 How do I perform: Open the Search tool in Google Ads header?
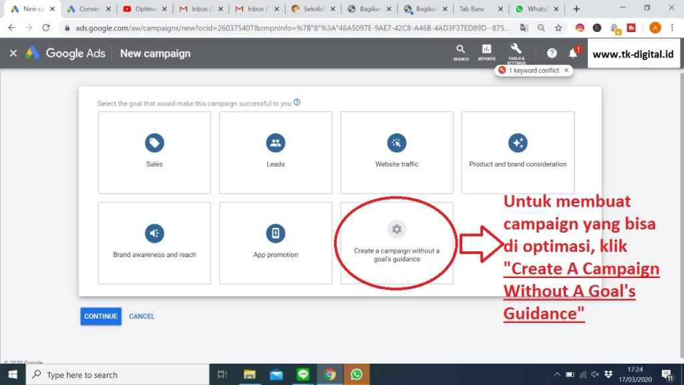click(x=460, y=52)
